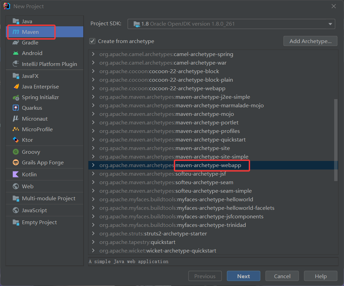This screenshot has width=344, height=286.
Task: Click the IntelliJ IDEA logo in title bar
Action: (7, 6)
